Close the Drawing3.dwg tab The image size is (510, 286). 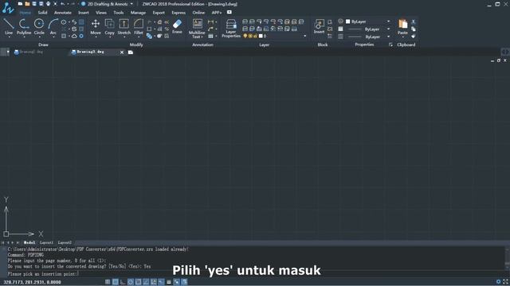click(122, 52)
